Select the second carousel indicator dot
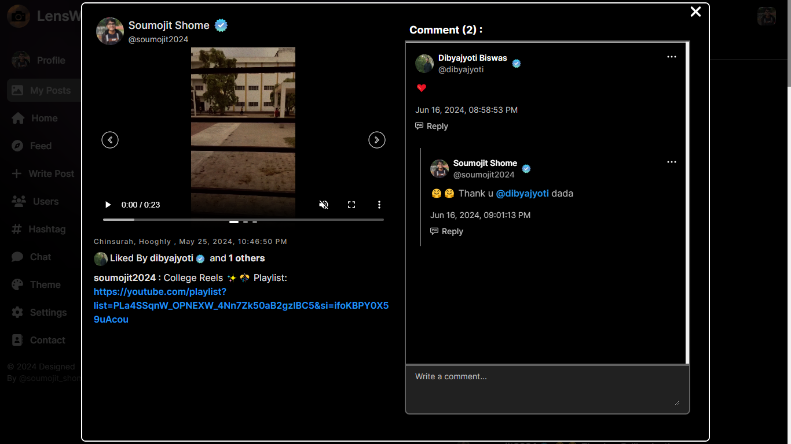The height and width of the screenshot is (444, 791). pyautogui.click(x=246, y=222)
